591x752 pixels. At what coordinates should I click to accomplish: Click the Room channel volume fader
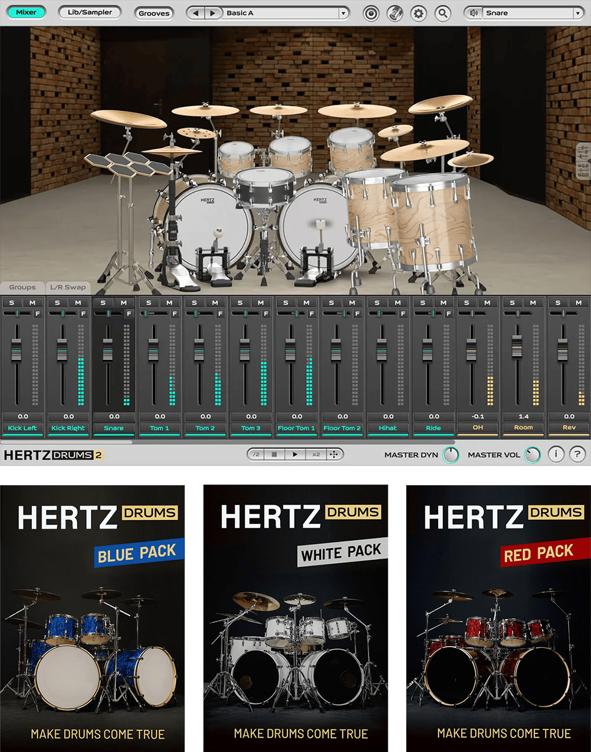coord(517,346)
